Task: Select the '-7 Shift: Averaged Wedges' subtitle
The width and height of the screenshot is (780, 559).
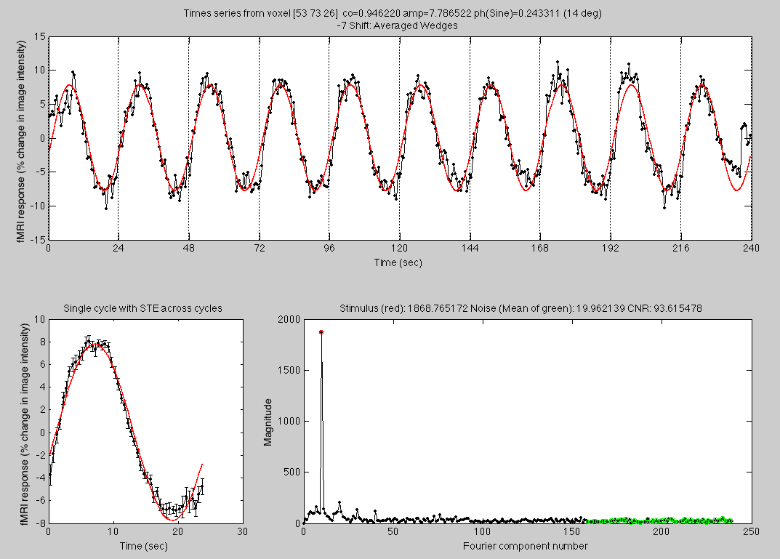Action: [399, 25]
